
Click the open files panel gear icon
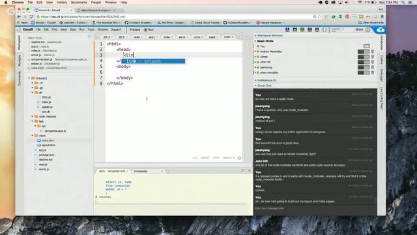tap(89, 37)
